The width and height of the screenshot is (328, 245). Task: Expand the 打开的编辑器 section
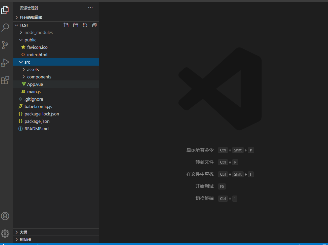pyautogui.click(x=56, y=17)
